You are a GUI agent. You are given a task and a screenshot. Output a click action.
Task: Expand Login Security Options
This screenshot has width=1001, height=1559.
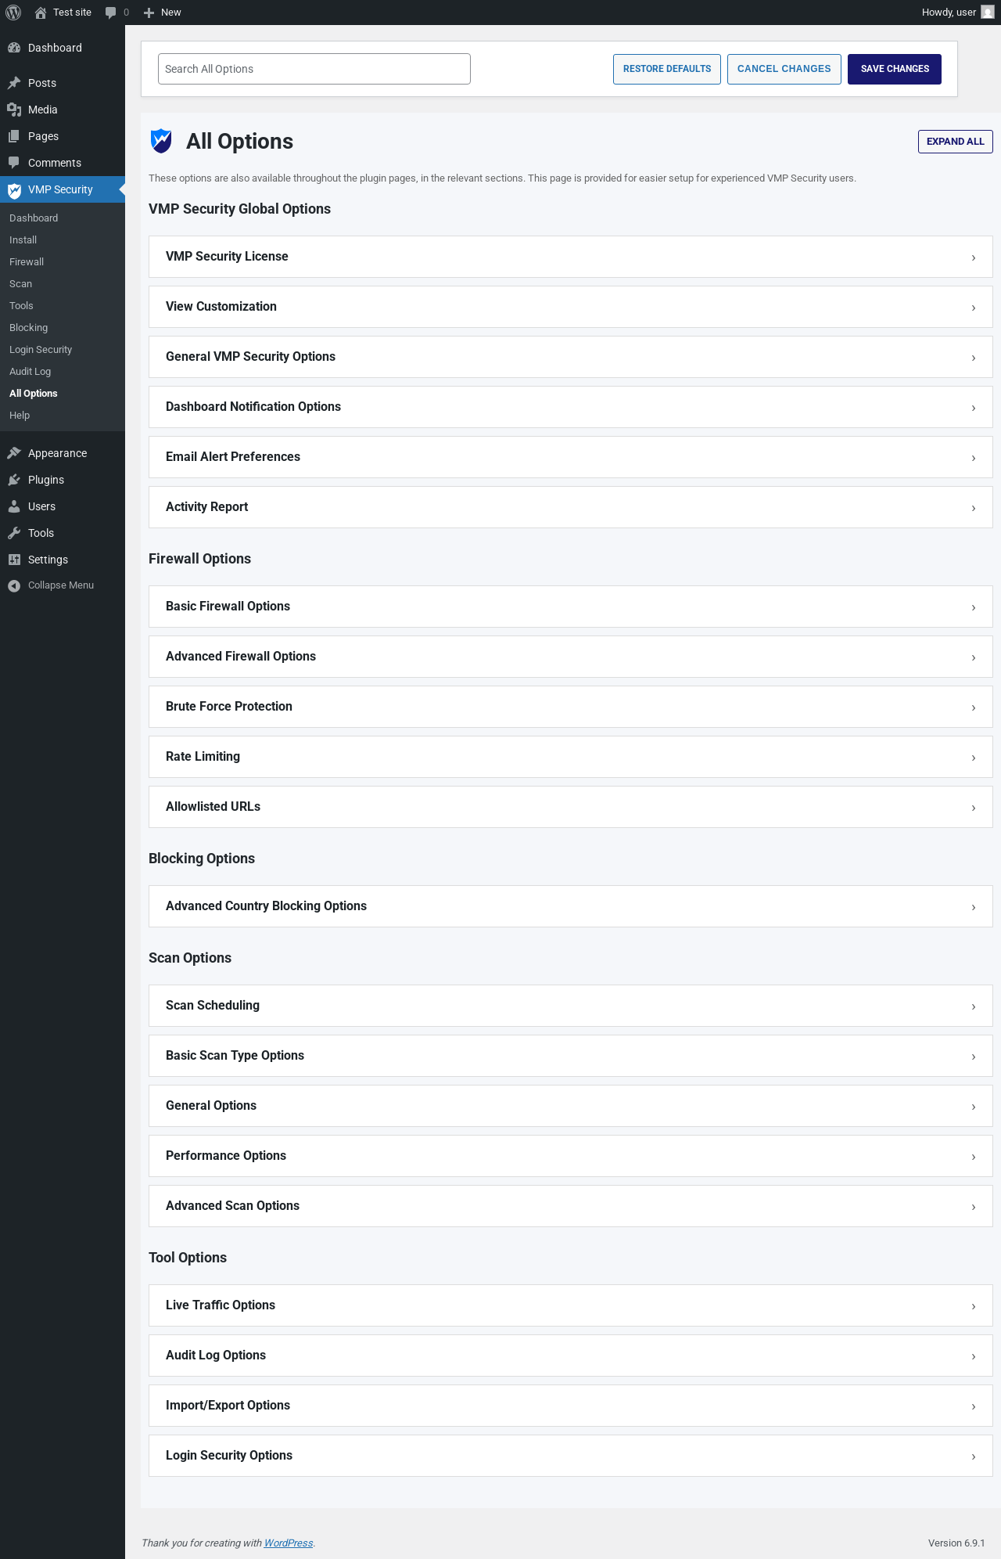tap(571, 1456)
